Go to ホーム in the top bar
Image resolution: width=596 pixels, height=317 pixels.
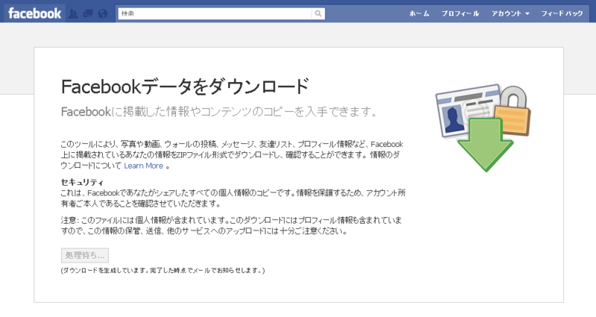click(419, 13)
